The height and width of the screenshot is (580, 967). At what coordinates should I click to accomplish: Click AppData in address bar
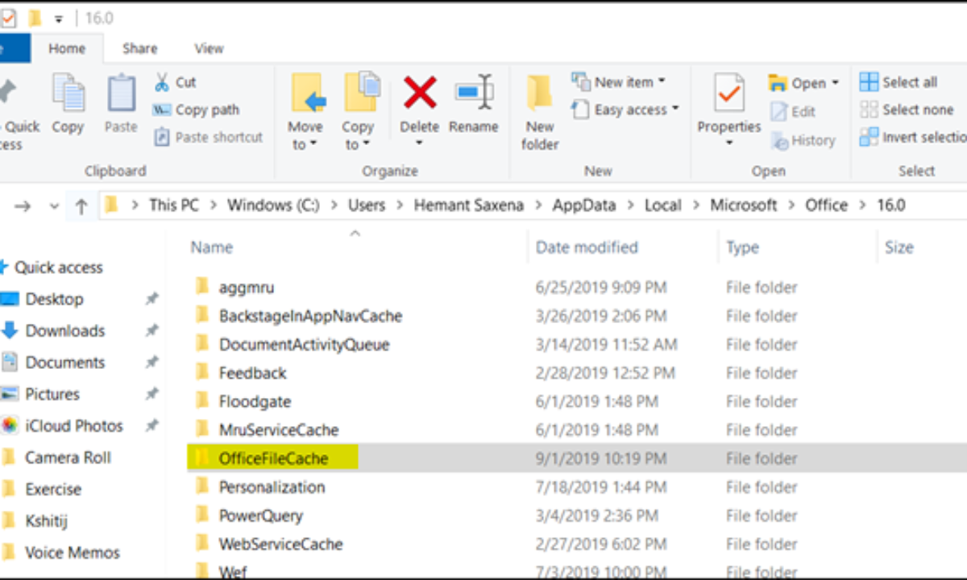coord(584,205)
